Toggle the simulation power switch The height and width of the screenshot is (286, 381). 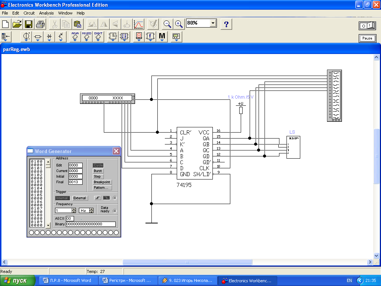pyautogui.click(x=367, y=26)
